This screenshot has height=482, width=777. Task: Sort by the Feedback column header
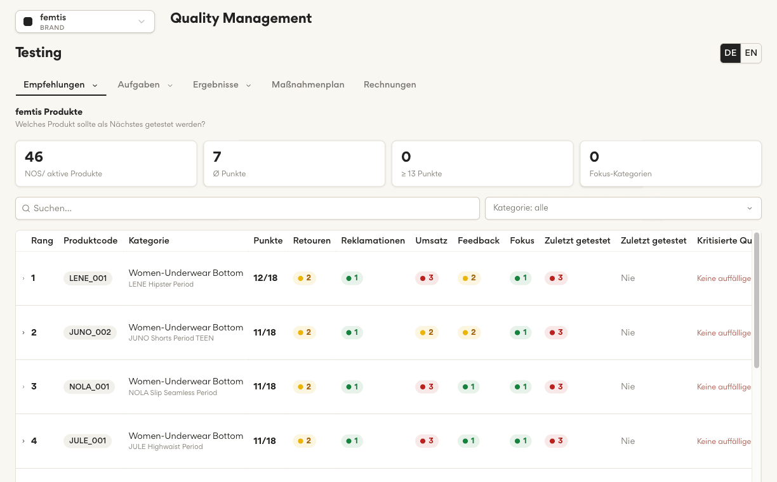pyautogui.click(x=479, y=240)
